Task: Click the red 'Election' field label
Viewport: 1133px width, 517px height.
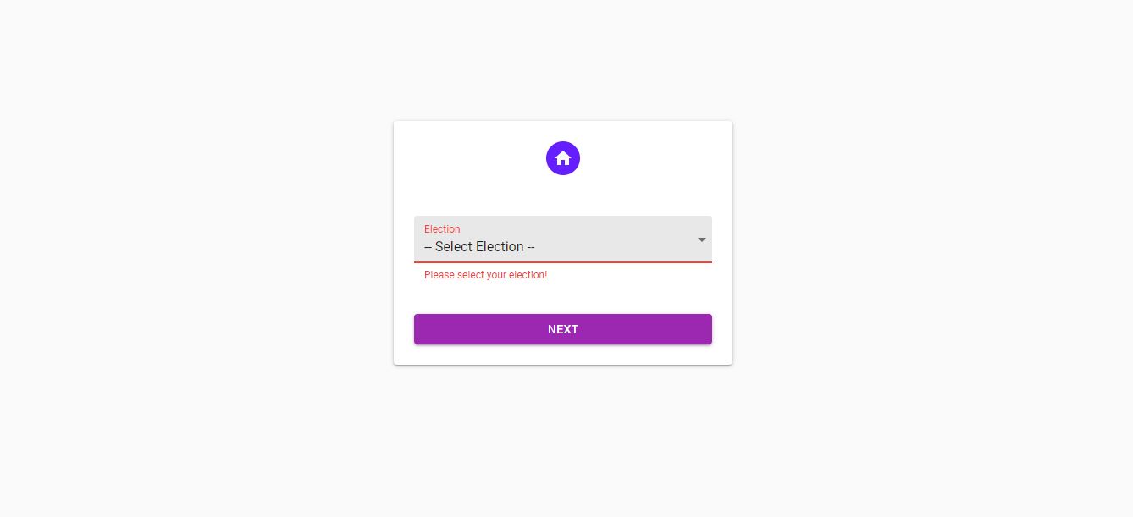Action: [x=442, y=229]
